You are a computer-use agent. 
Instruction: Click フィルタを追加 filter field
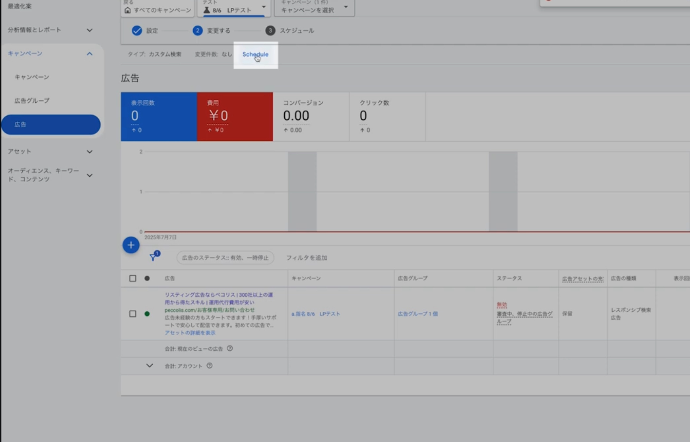click(x=307, y=258)
